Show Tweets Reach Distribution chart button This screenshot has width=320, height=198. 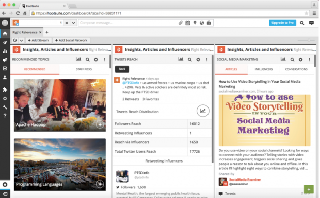pyautogui.click(x=203, y=111)
